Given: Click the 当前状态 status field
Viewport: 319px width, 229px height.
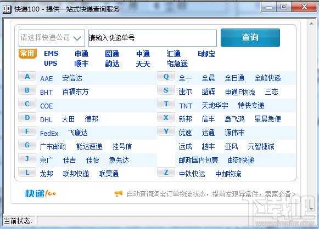Looking at the screenshot, I should point(176,221).
